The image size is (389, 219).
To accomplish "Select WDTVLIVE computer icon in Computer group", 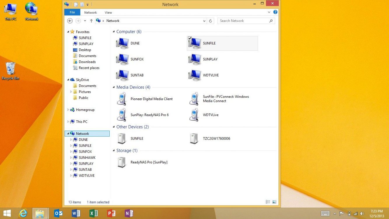I will pyautogui.click(x=194, y=75).
